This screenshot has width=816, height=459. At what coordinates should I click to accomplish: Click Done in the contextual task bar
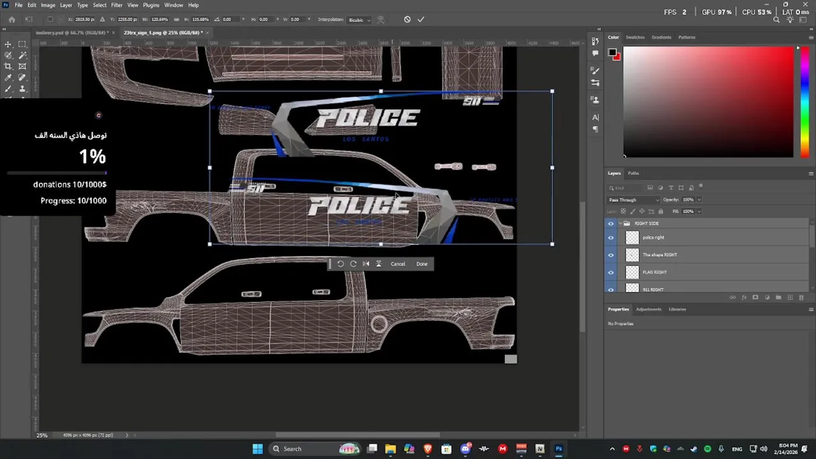pyautogui.click(x=422, y=264)
